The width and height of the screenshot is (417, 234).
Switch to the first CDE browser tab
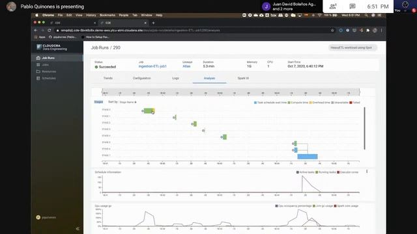click(72, 23)
